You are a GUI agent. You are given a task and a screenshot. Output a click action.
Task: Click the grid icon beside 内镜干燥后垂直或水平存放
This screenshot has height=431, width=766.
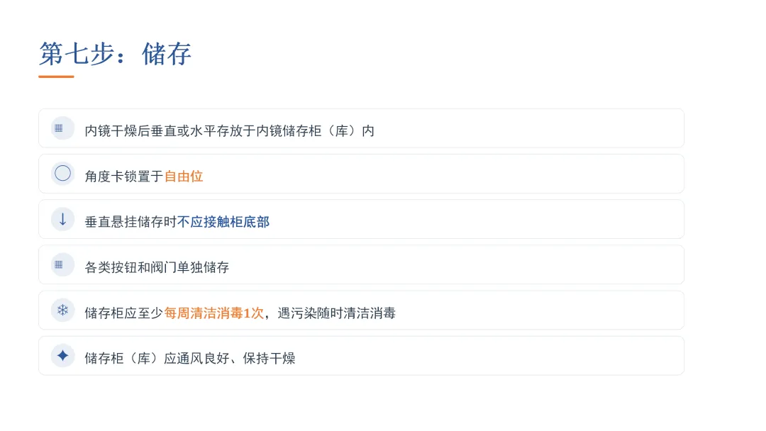coord(59,128)
